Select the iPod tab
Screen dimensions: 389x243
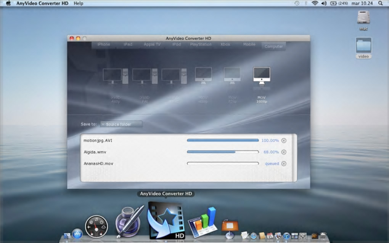(x=177, y=44)
